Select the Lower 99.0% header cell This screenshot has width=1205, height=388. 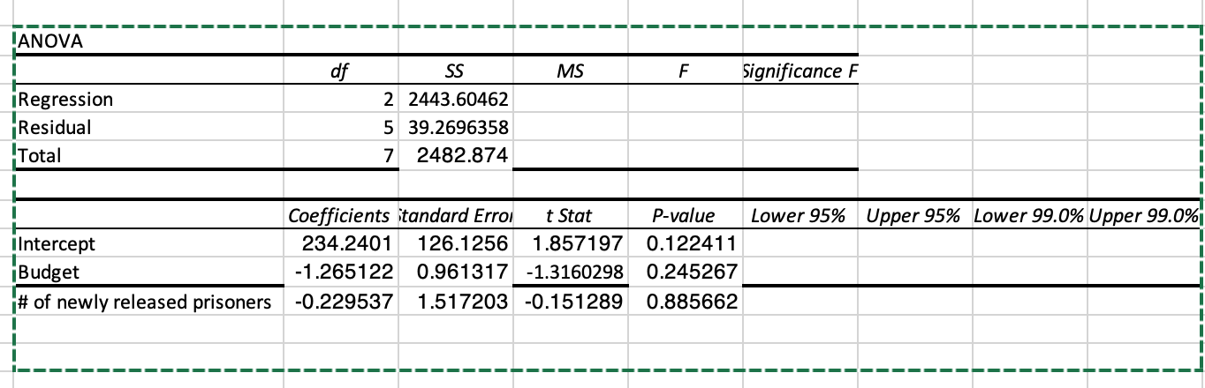click(x=1030, y=215)
